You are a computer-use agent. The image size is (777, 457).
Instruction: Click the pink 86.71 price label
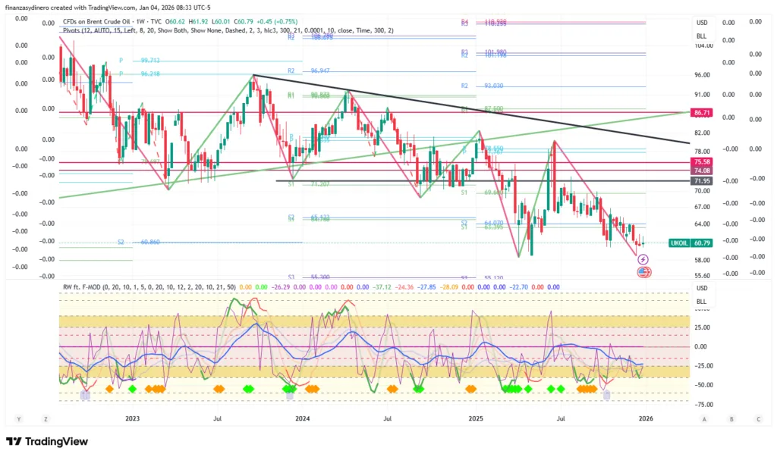point(701,112)
